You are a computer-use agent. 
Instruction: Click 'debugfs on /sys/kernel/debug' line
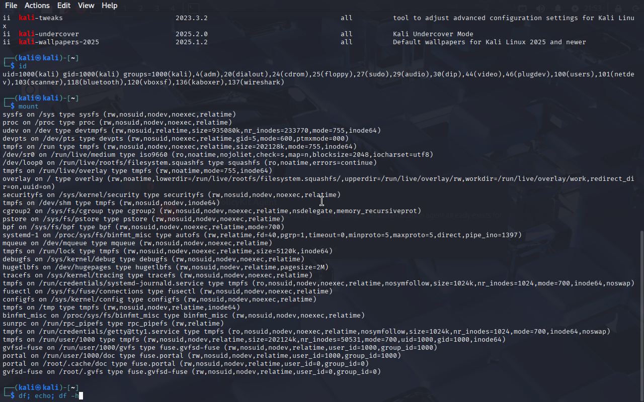tap(153, 259)
